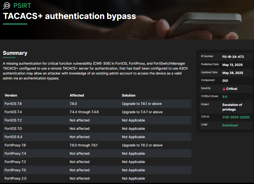This screenshot has width=254, height=184.
Task: Select the FortiProxy 7.2 version cell
Action: pyautogui.click(x=15, y=162)
